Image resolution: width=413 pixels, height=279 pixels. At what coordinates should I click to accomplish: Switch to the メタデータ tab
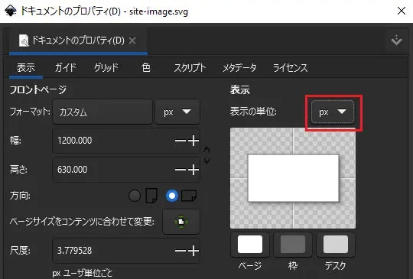pyautogui.click(x=239, y=67)
